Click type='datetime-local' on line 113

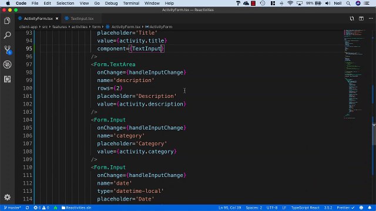[130, 191]
